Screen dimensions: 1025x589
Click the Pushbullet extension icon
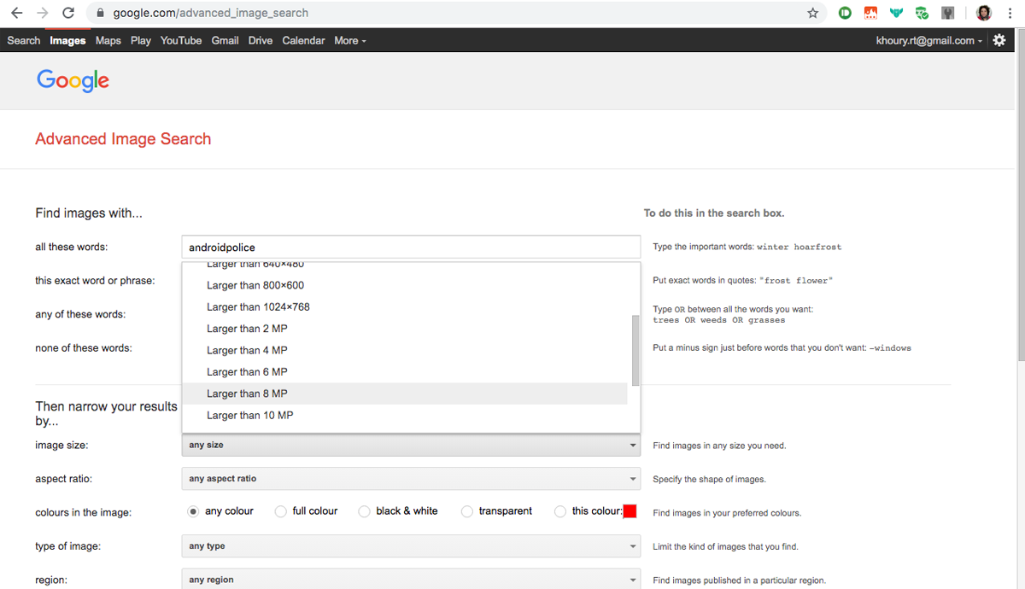click(x=845, y=13)
